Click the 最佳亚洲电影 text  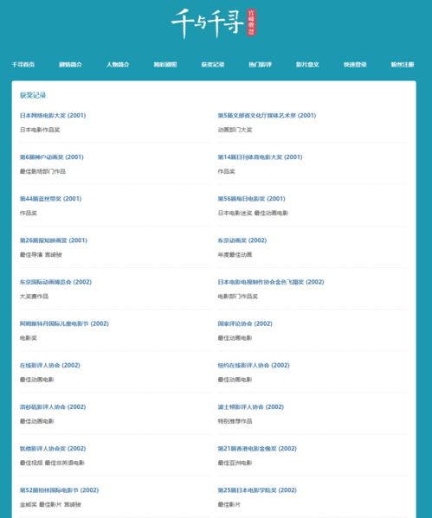235,463
